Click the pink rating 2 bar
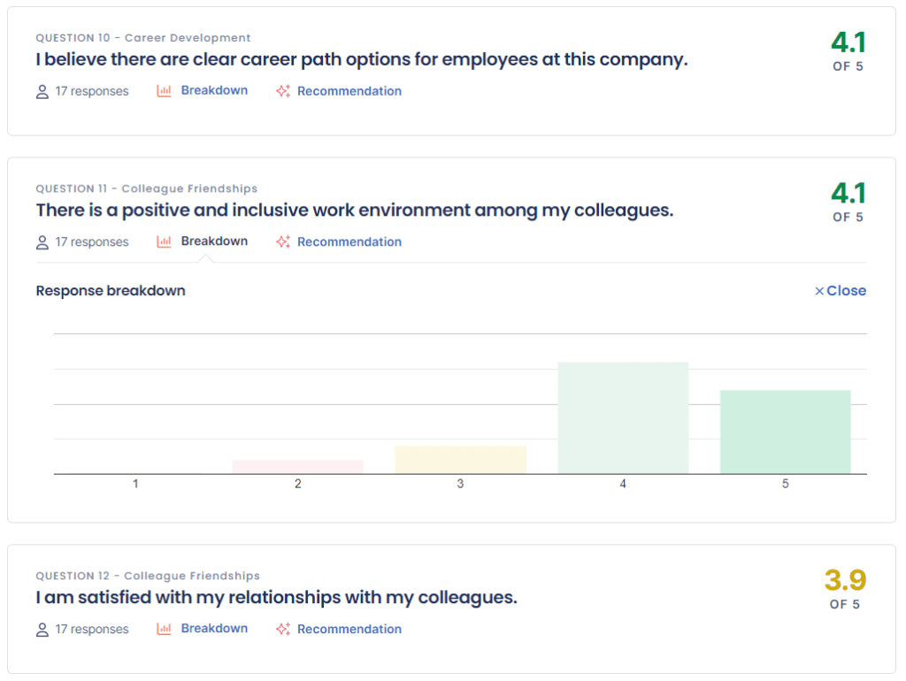This screenshot has width=906, height=681. [297, 467]
